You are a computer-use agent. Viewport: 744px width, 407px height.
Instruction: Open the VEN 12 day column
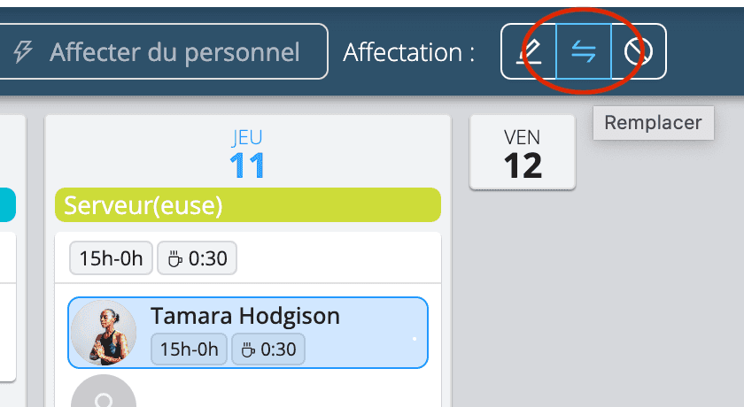click(x=523, y=152)
